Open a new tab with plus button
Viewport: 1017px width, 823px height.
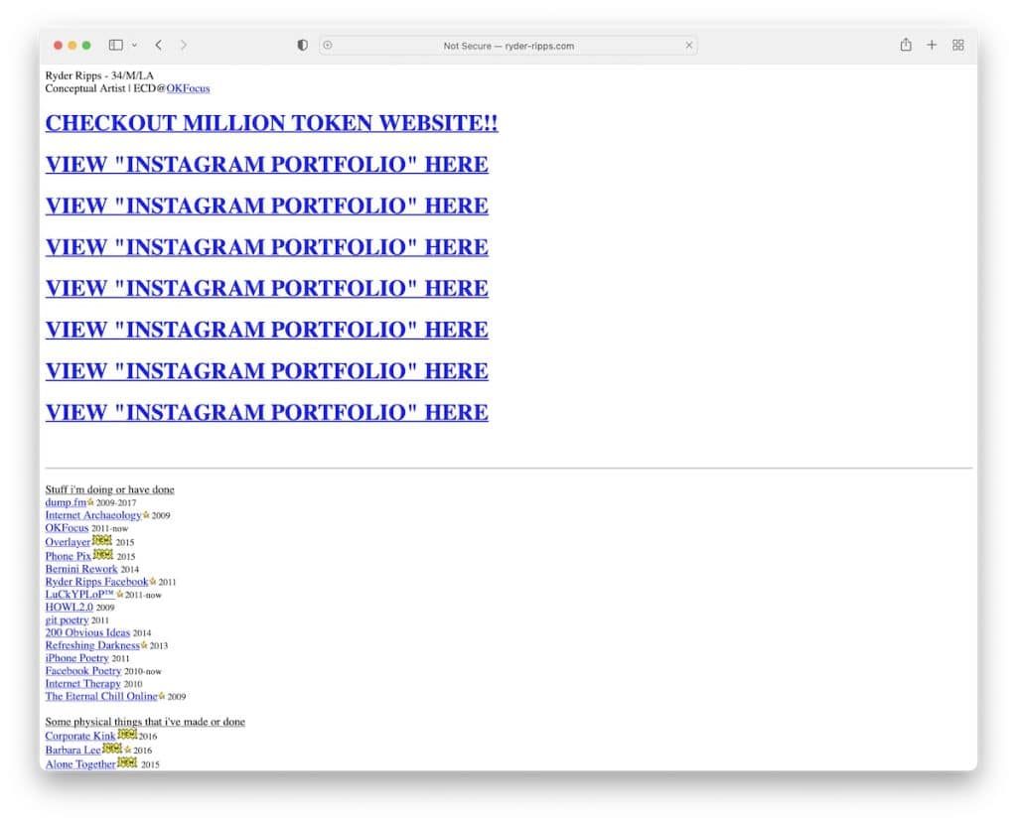(x=932, y=45)
